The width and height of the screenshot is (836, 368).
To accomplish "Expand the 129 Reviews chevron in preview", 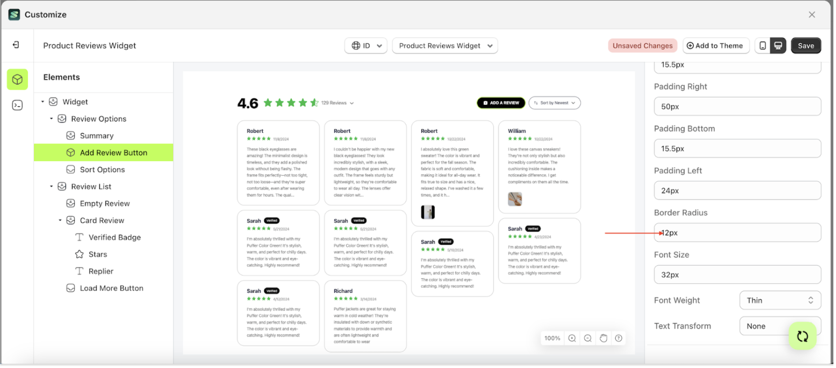I will pyautogui.click(x=351, y=103).
